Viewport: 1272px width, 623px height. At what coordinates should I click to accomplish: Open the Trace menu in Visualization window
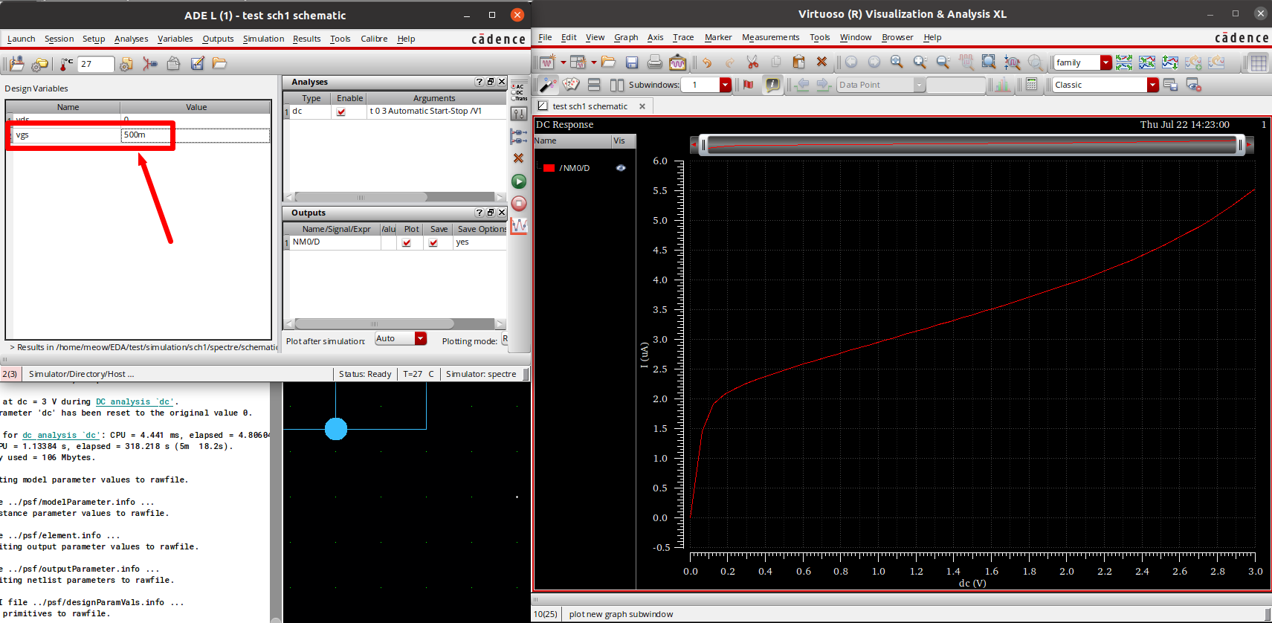(x=682, y=37)
